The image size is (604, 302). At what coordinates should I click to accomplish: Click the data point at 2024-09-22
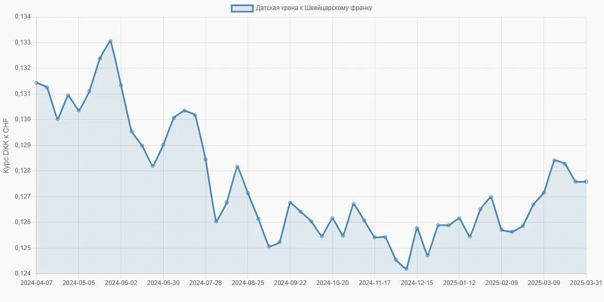point(290,202)
